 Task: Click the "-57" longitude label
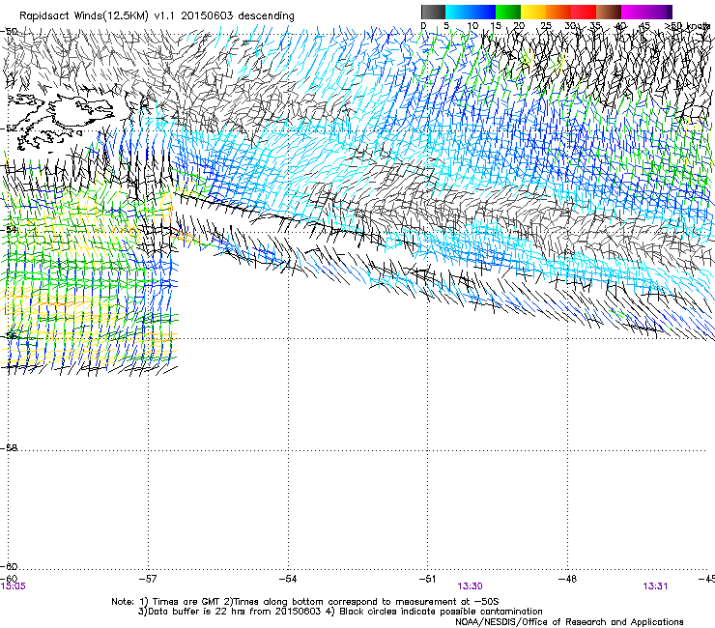tap(148, 579)
